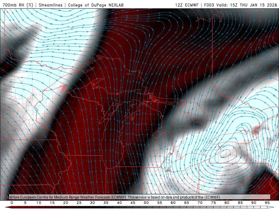
Task: Select the "Streamlines" label in header
Action: tap(51, 5)
